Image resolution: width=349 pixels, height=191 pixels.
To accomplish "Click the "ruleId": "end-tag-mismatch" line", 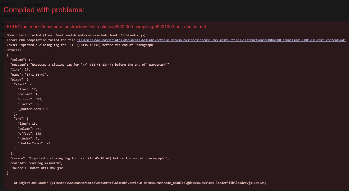I will (36, 163).
